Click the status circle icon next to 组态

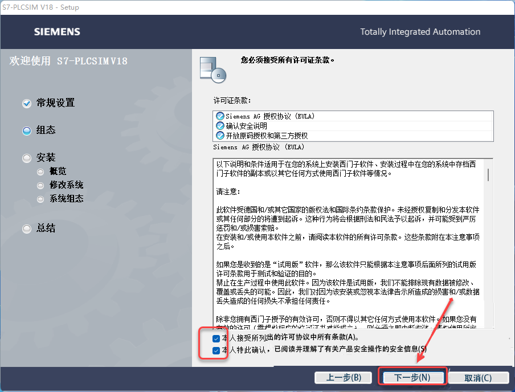coord(26,130)
